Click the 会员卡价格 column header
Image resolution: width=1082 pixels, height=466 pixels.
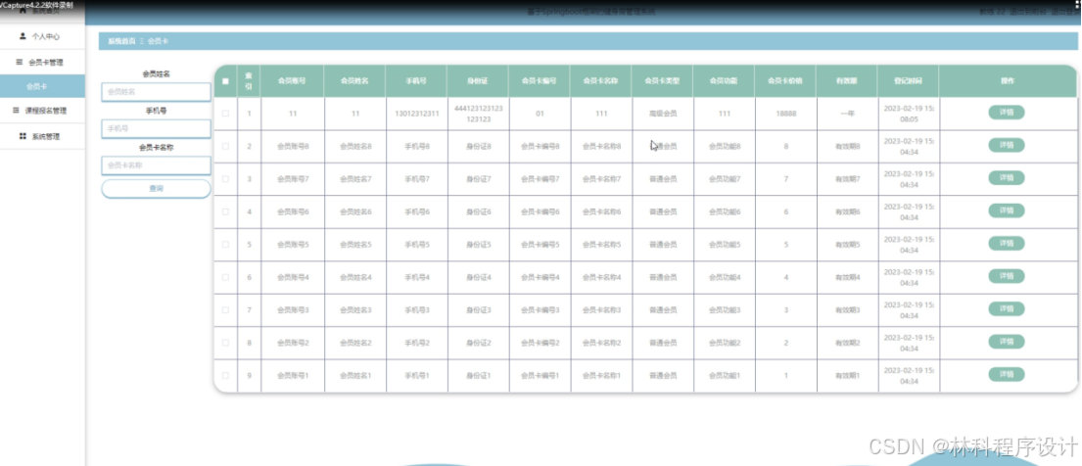[785, 81]
